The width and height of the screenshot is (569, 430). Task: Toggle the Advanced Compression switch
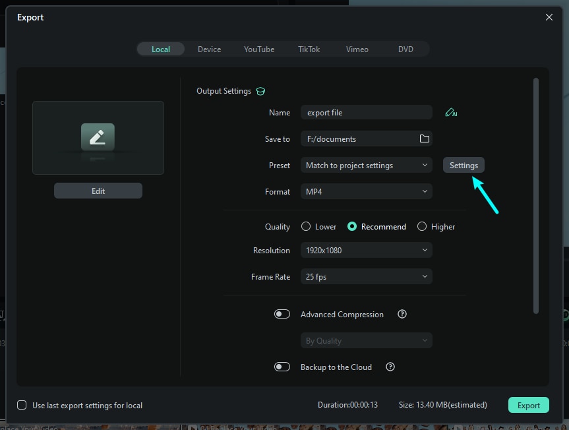point(282,315)
